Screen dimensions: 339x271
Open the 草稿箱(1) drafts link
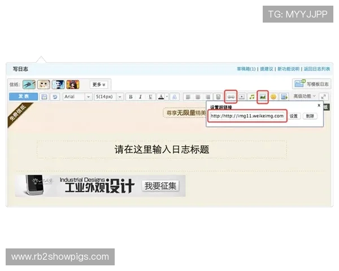tap(246, 69)
